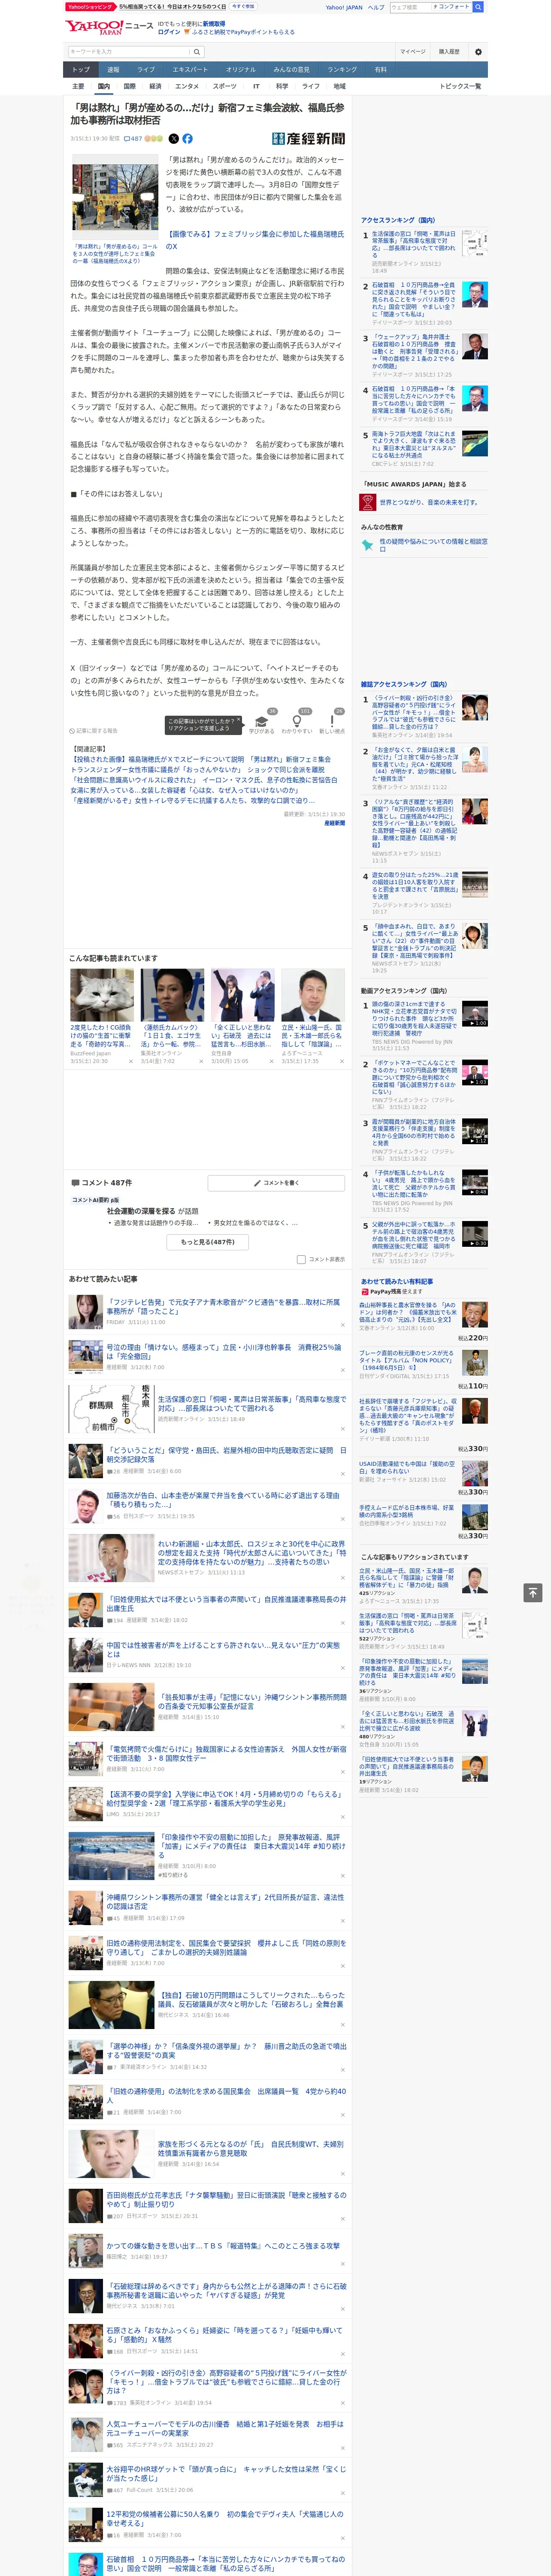Click the report article 記事に関する報告 icon link
The image size is (551, 2576).
point(93,731)
